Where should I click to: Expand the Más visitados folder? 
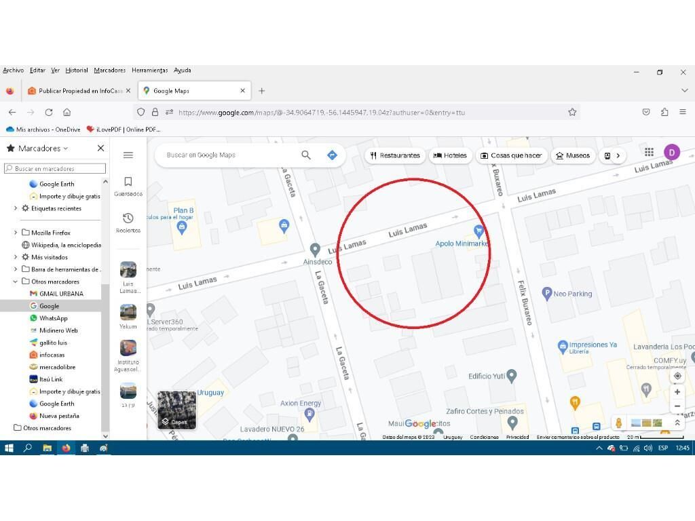(x=16, y=257)
